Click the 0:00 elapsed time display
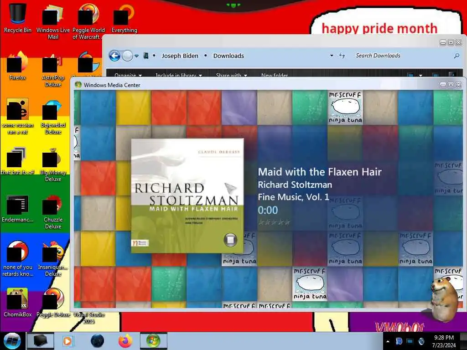 268,210
